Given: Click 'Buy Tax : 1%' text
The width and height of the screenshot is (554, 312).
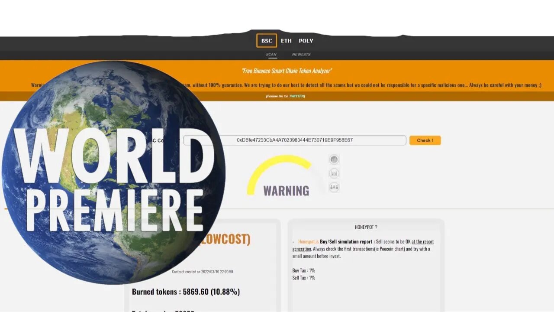Looking at the screenshot, I should pos(304,270).
